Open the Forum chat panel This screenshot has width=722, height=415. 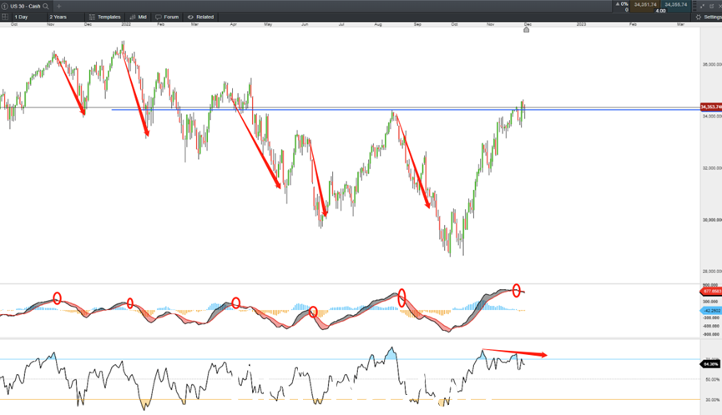(167, 17)
